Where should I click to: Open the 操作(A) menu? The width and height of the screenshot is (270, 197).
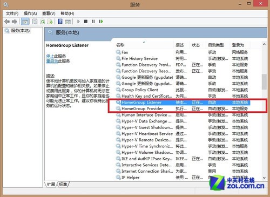pos(30,13)
